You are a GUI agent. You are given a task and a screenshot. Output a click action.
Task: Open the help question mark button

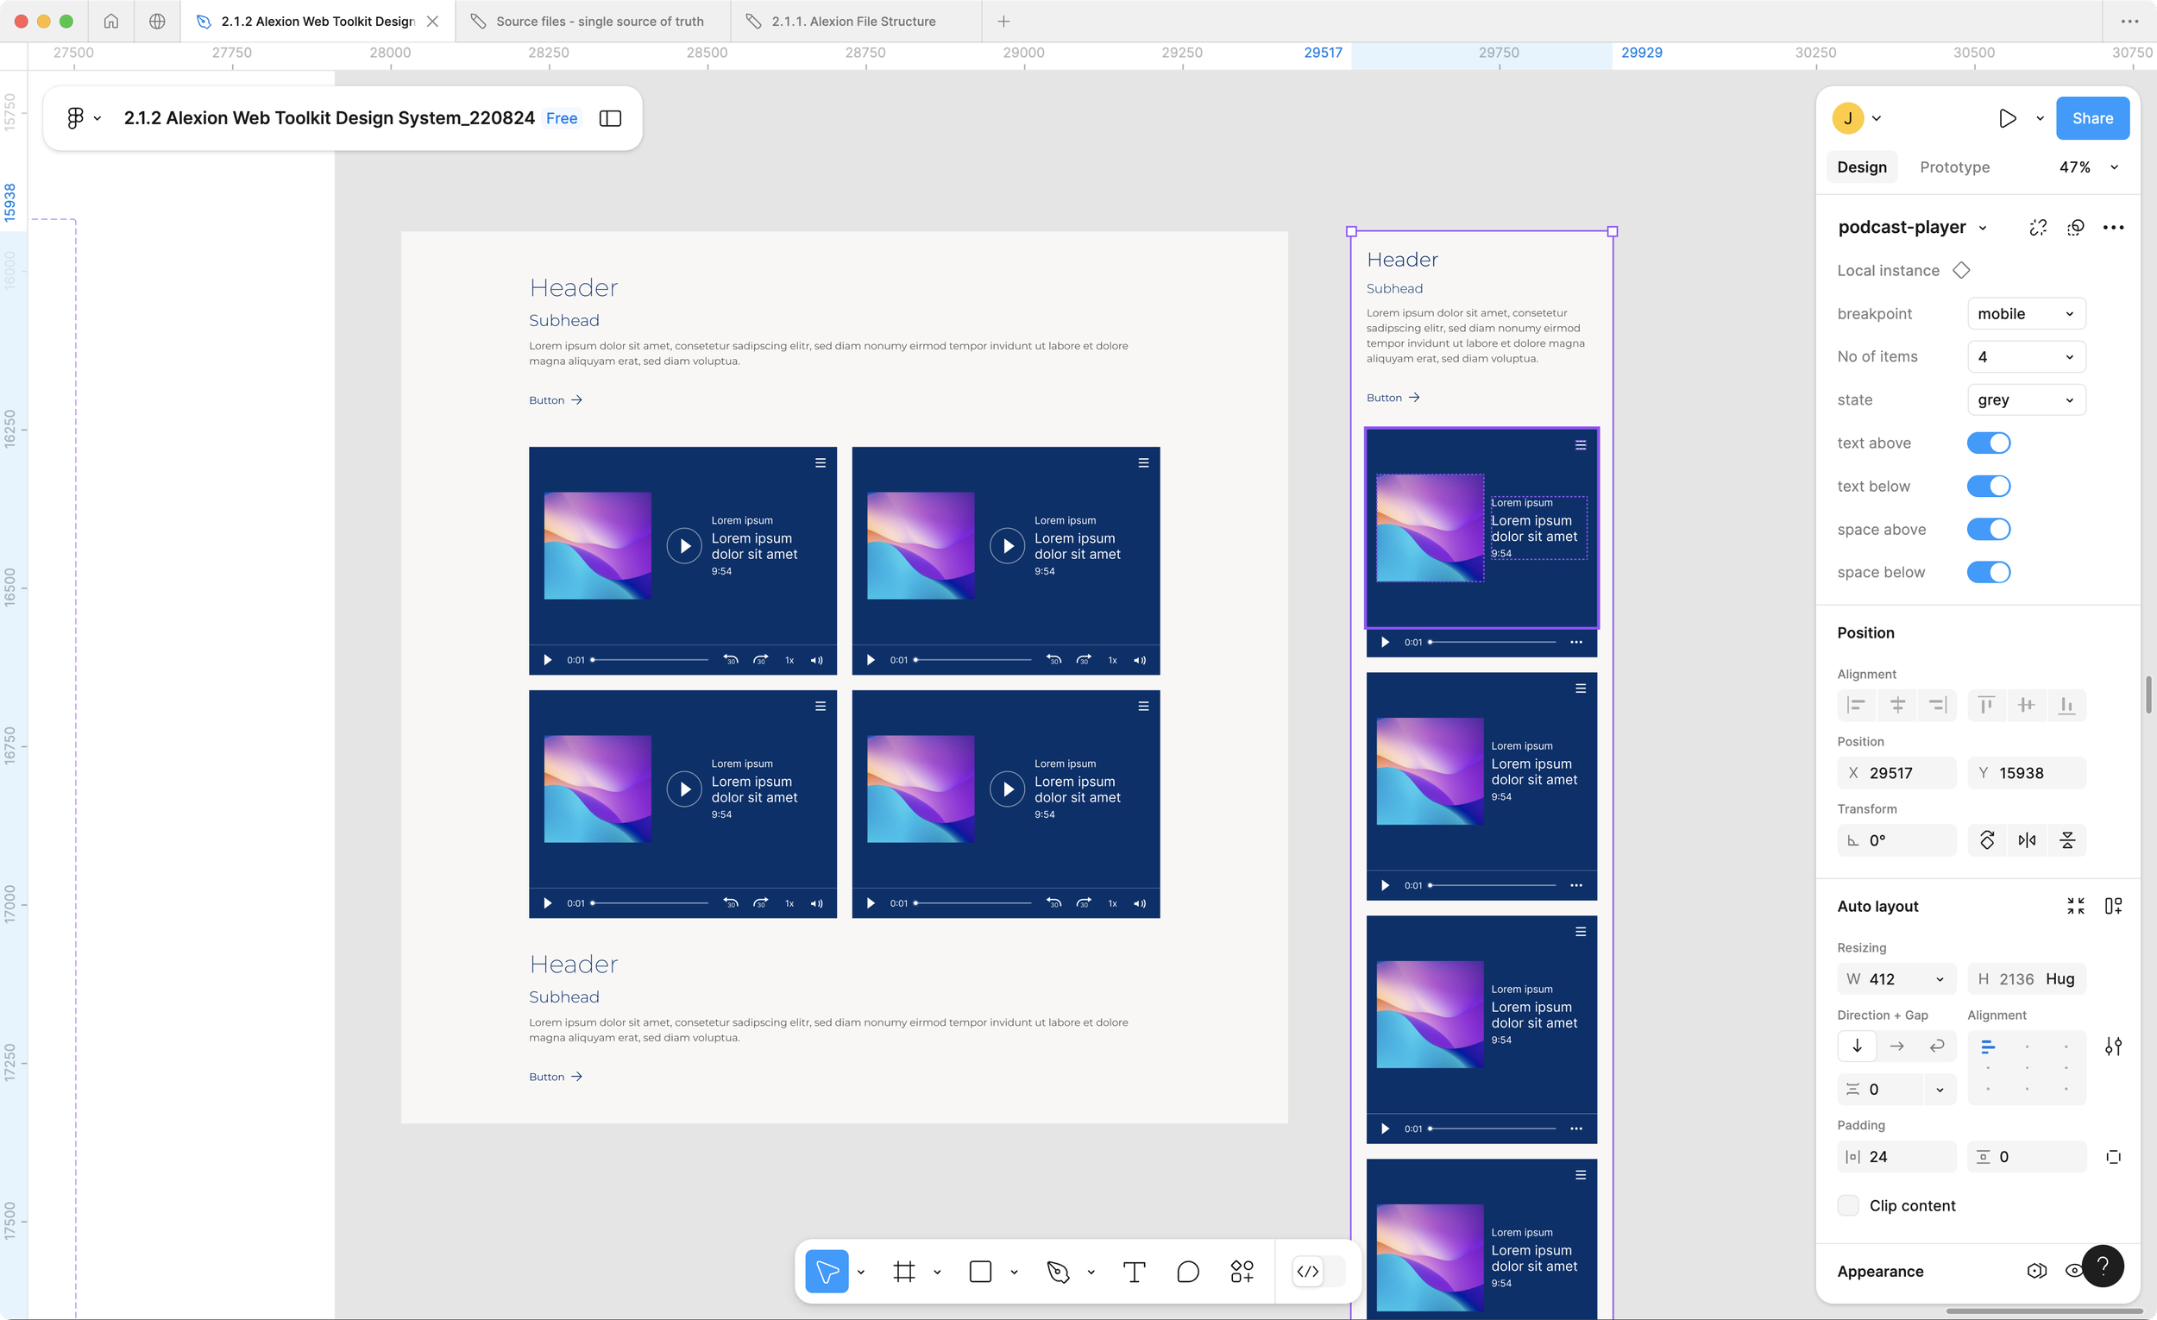[2103, 1266]
